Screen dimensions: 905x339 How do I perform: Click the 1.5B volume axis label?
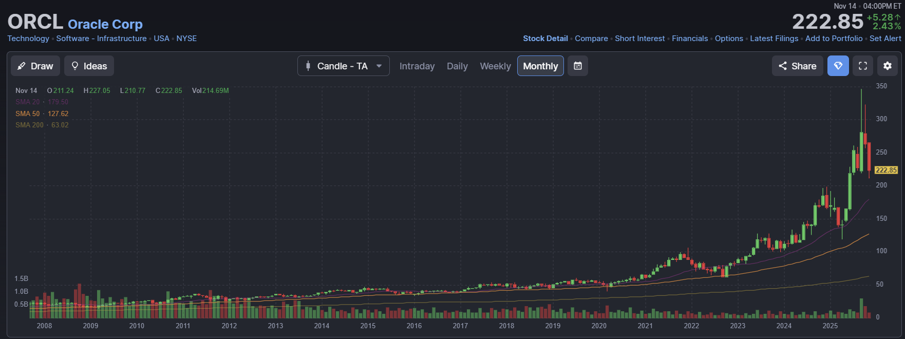click(x=22, y=278)
